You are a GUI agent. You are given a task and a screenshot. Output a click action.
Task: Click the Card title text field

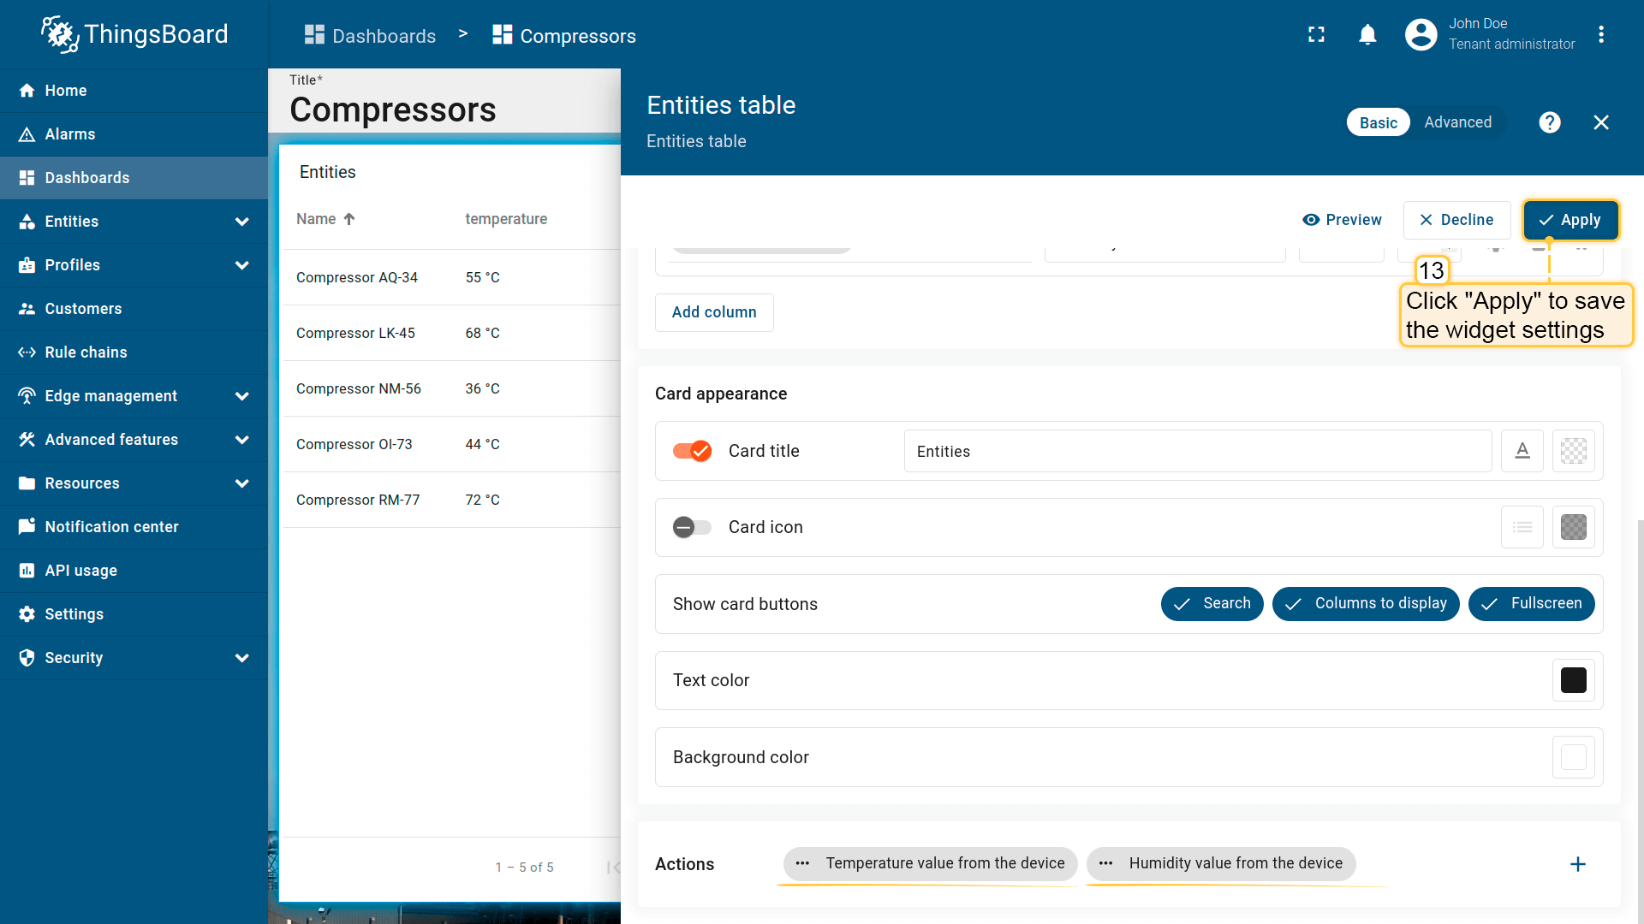1197,451
